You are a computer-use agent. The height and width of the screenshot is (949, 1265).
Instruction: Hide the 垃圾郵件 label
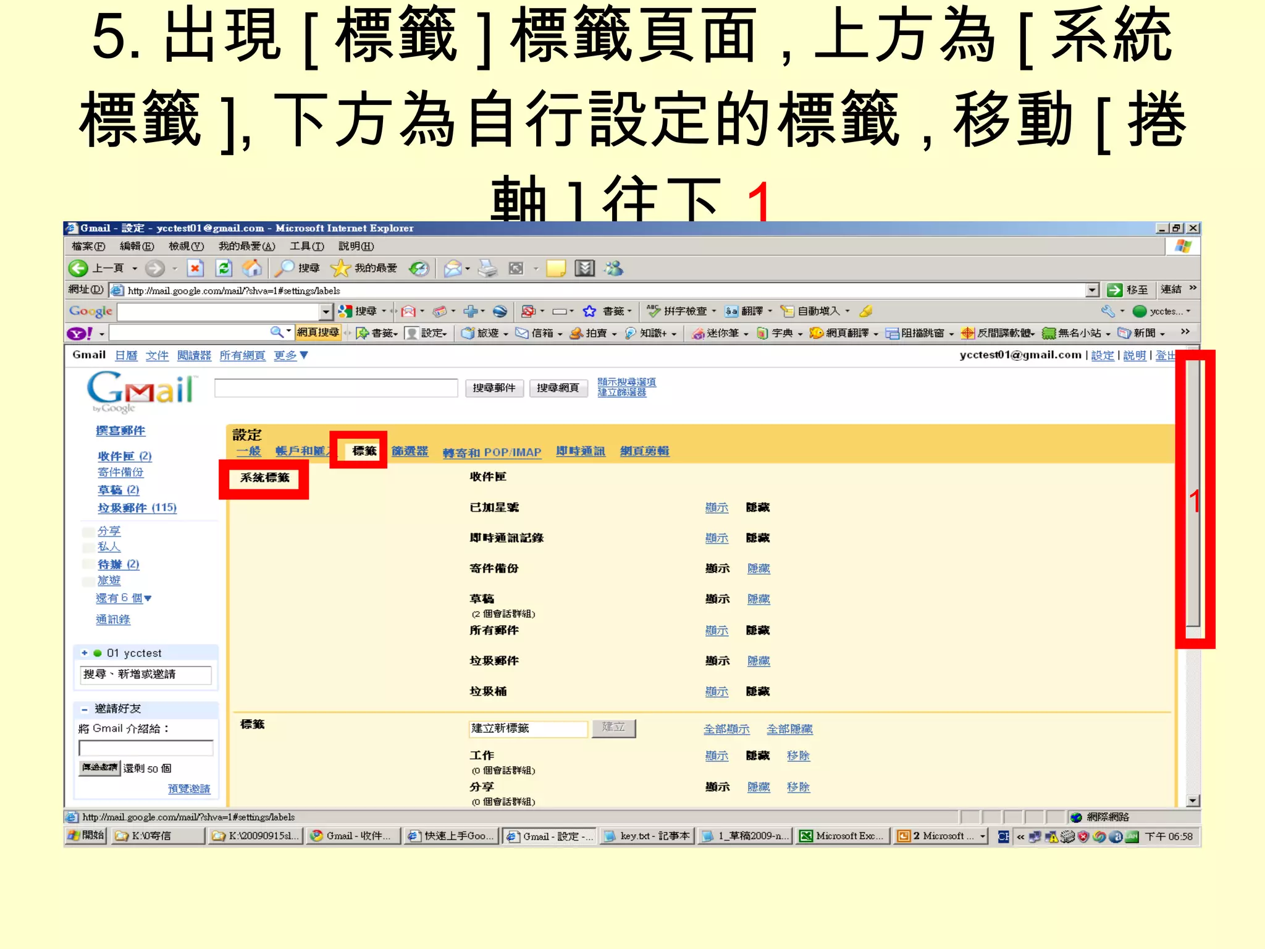(759, 660)
